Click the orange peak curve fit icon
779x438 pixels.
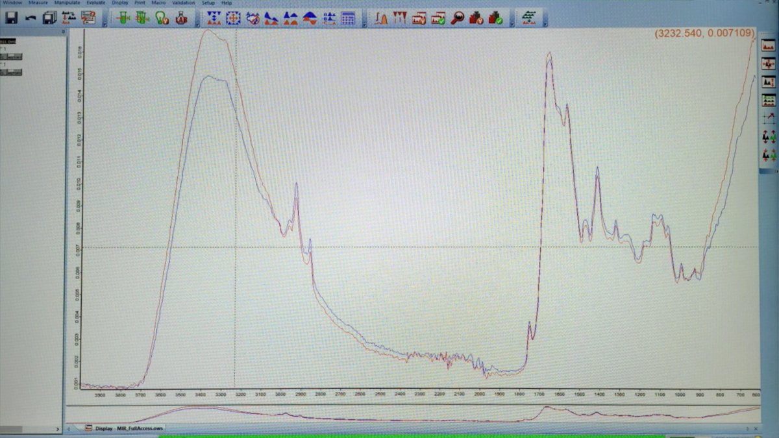point(381,18)
